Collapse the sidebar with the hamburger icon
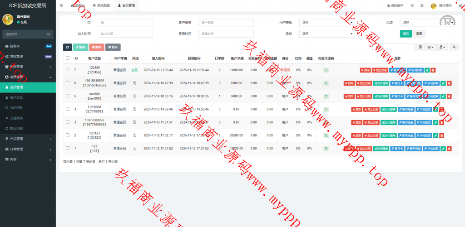 coord(61,5)
